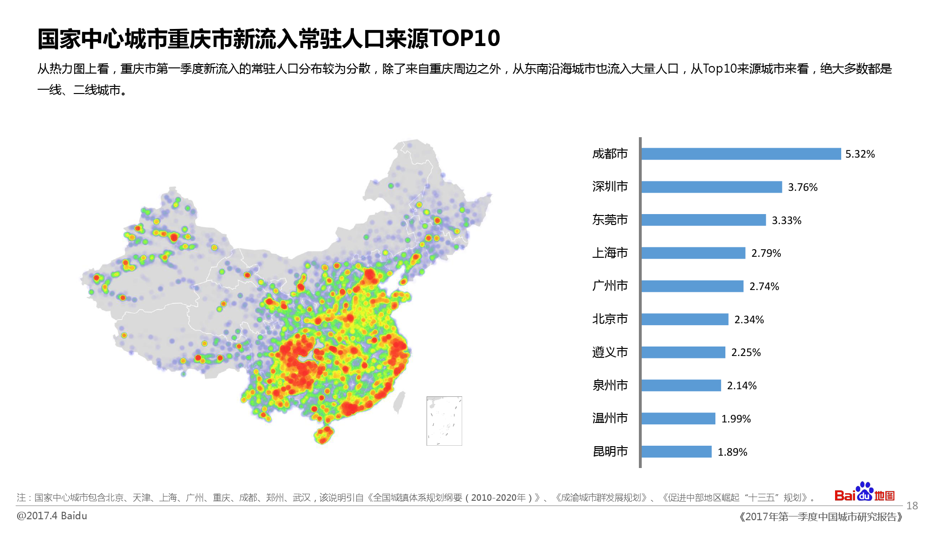Screen dimensions: 950x534
Task: Click the 2.34% value
Action: click(749, 320)
